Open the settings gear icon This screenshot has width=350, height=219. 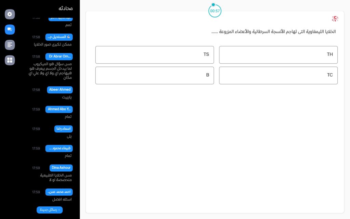[x=10, y=14]
